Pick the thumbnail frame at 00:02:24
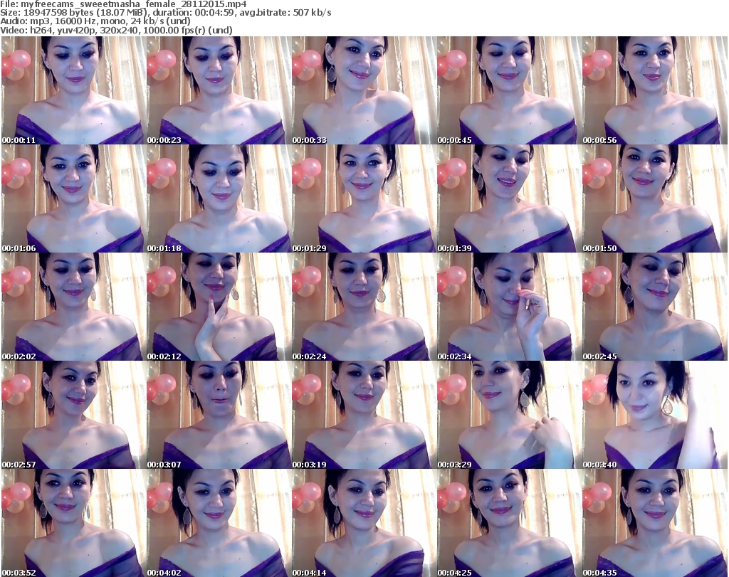The image size is (729, 577). [364, 307]
